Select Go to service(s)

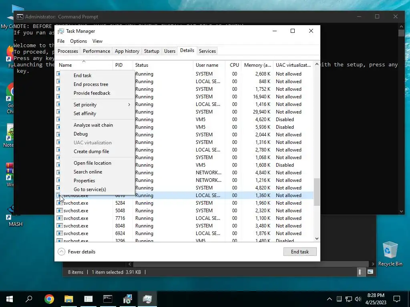click(90, 189)
